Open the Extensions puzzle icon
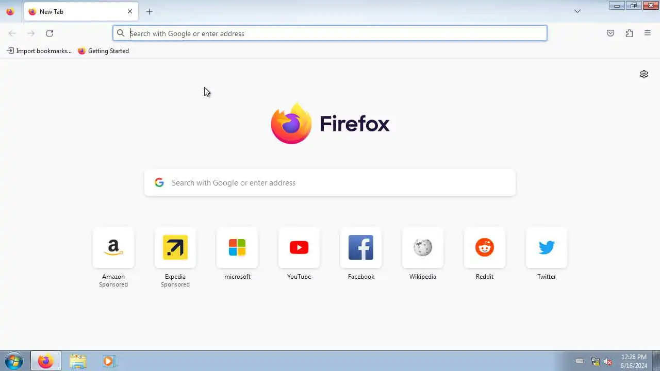This screenshot has width=660, height=371. tap(629, 33)
